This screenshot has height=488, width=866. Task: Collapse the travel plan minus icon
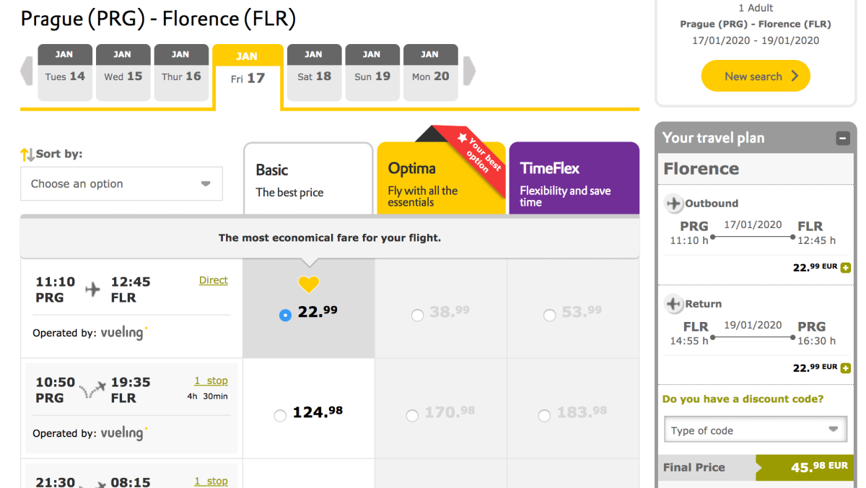pos(842,139)
